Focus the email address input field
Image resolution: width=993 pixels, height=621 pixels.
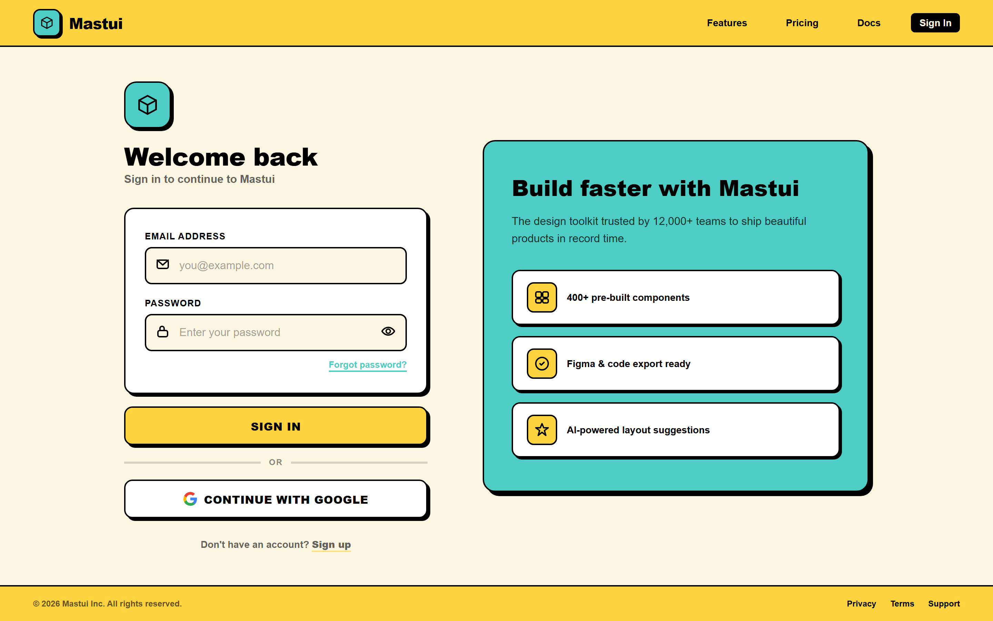point(276,265)
